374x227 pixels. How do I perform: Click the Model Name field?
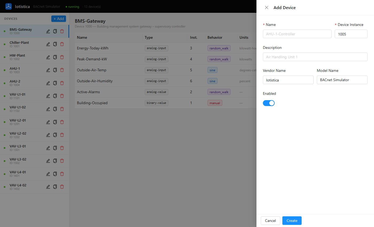click(342, 80)
